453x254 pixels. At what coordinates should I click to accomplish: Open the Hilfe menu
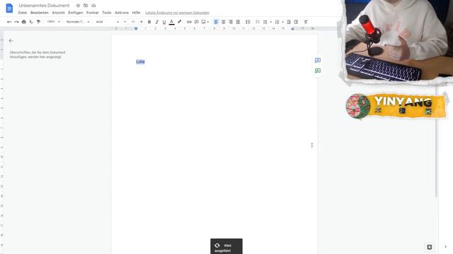[x=136, y=13]
